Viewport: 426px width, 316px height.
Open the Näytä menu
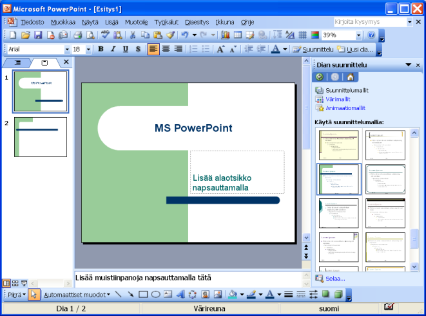point(90,22)
